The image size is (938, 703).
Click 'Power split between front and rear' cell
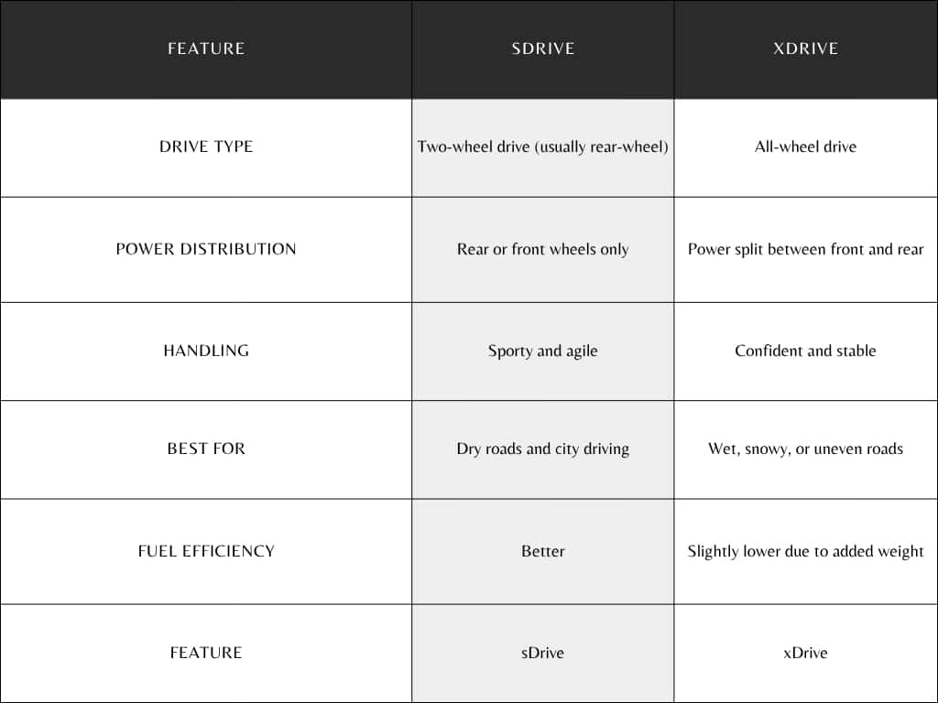(805, 249)
